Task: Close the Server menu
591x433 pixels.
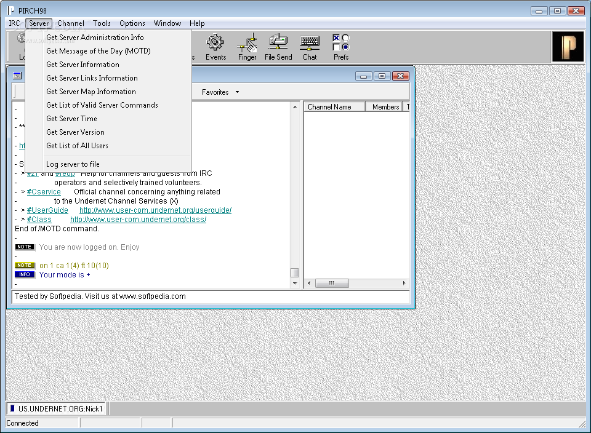Action: (x=39, y=23)
